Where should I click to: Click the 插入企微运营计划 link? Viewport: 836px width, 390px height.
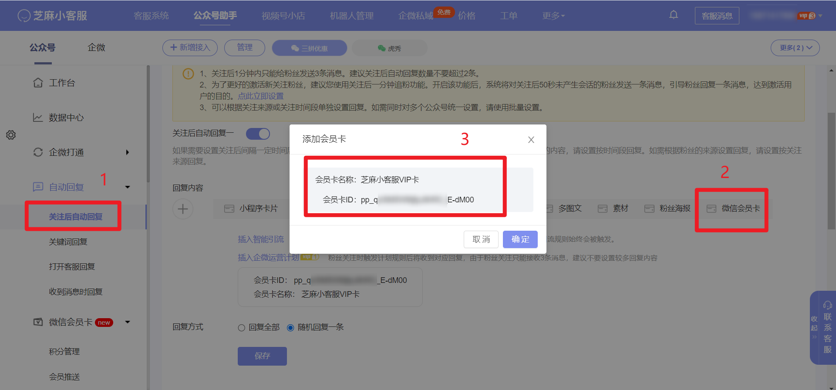[268, 258]
